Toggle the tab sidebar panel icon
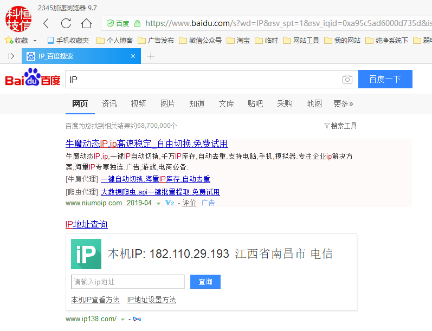This screenshot has width=432, height=331. (x=11, y=56)
